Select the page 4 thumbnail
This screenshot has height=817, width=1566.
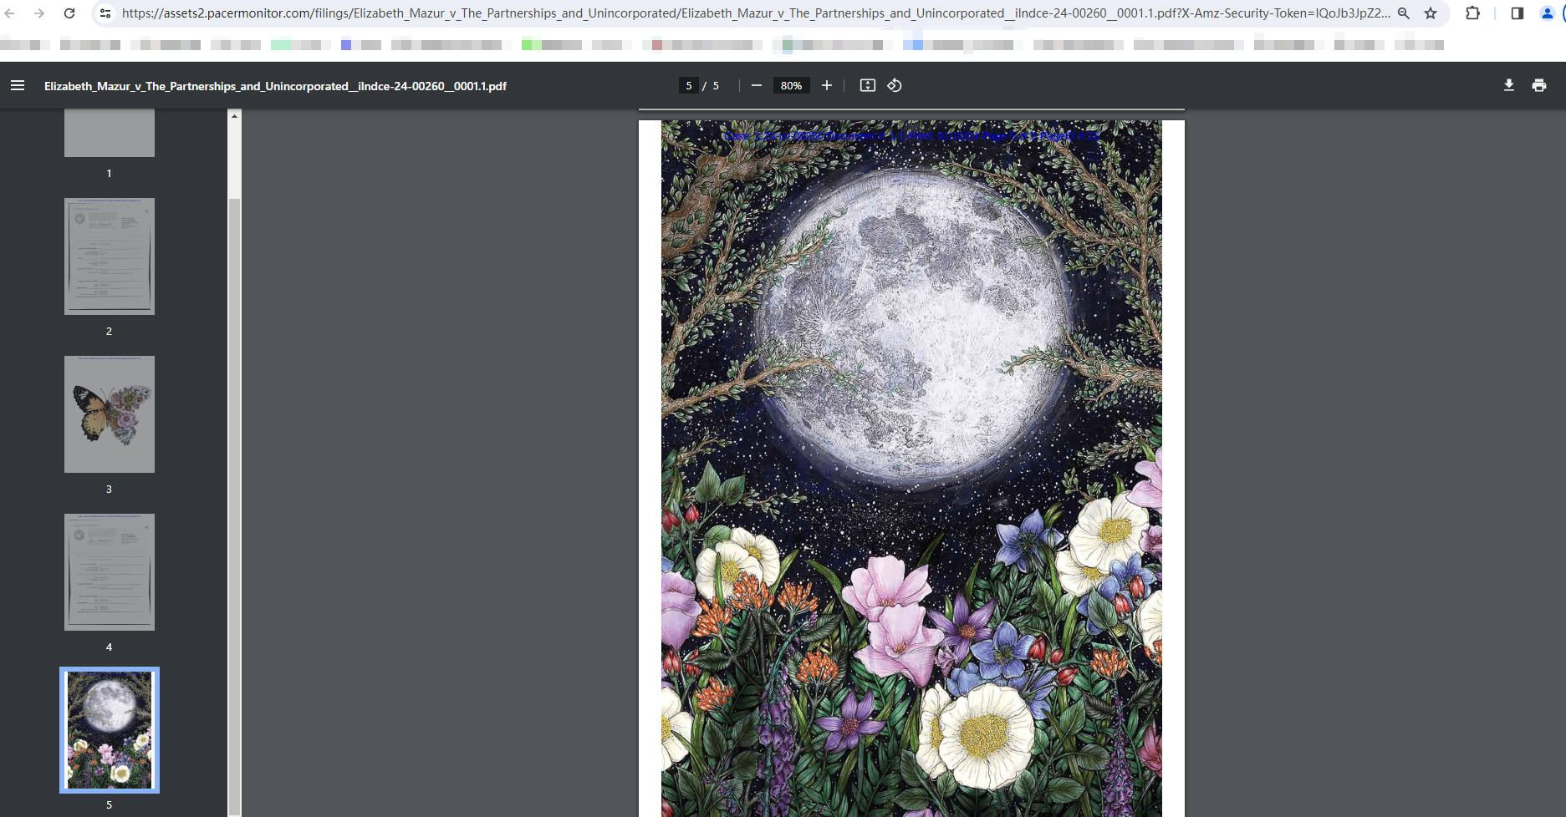click(110, 572)
